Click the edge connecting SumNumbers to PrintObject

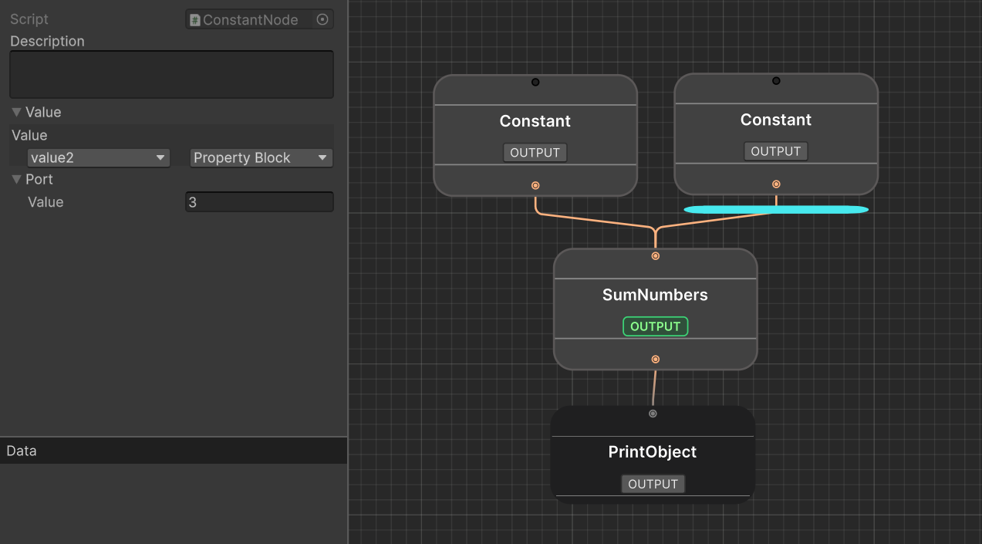pyautogui.click(x=654, y=387)
